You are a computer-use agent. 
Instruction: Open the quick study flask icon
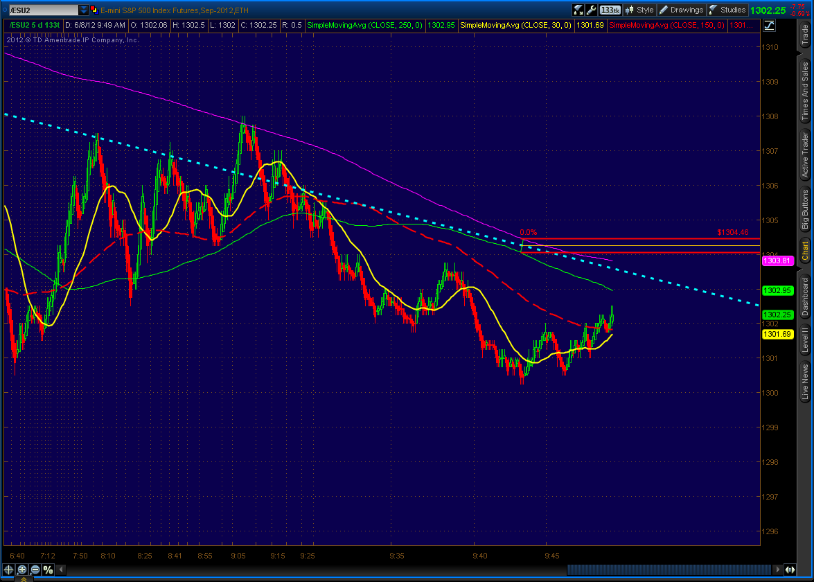coord(578,10)
